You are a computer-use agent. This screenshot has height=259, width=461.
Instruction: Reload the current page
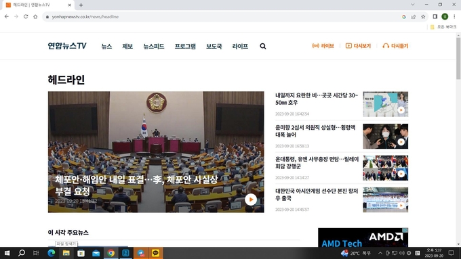point(26,17)
